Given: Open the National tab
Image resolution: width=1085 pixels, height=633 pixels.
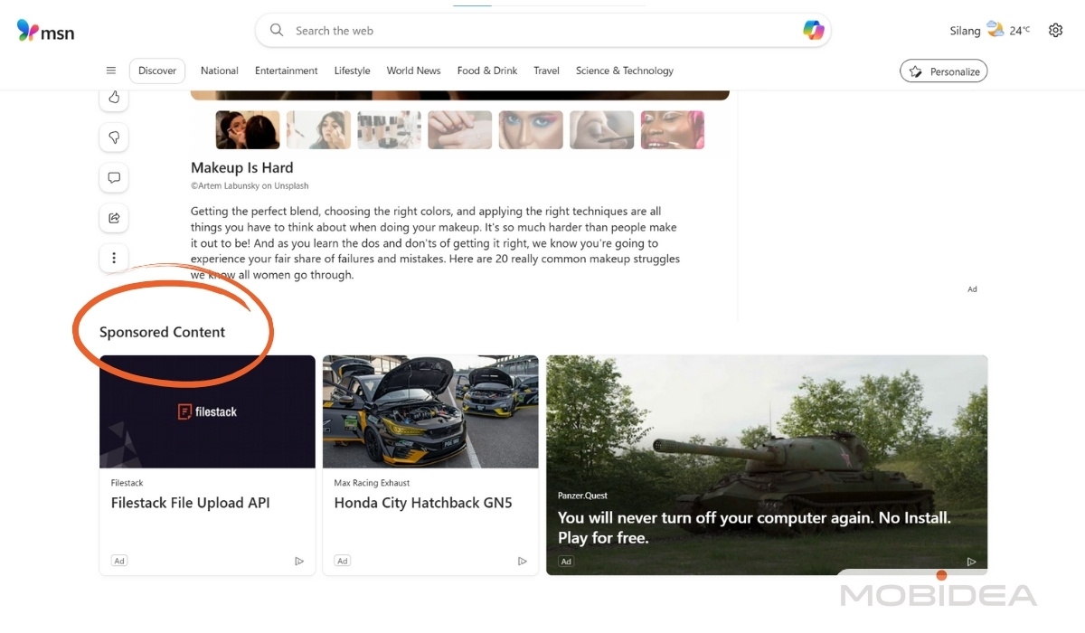Looking at the screenshot, I should coord(220,71).
